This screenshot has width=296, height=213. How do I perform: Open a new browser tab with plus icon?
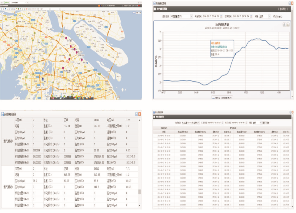click(x=28, y=3)
